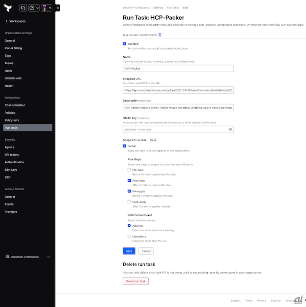This screenshot has height=307, width=306.
Task: Click the task ID text task-xdHkrGYaoXP8wa2X
Action: click(140, 35)
